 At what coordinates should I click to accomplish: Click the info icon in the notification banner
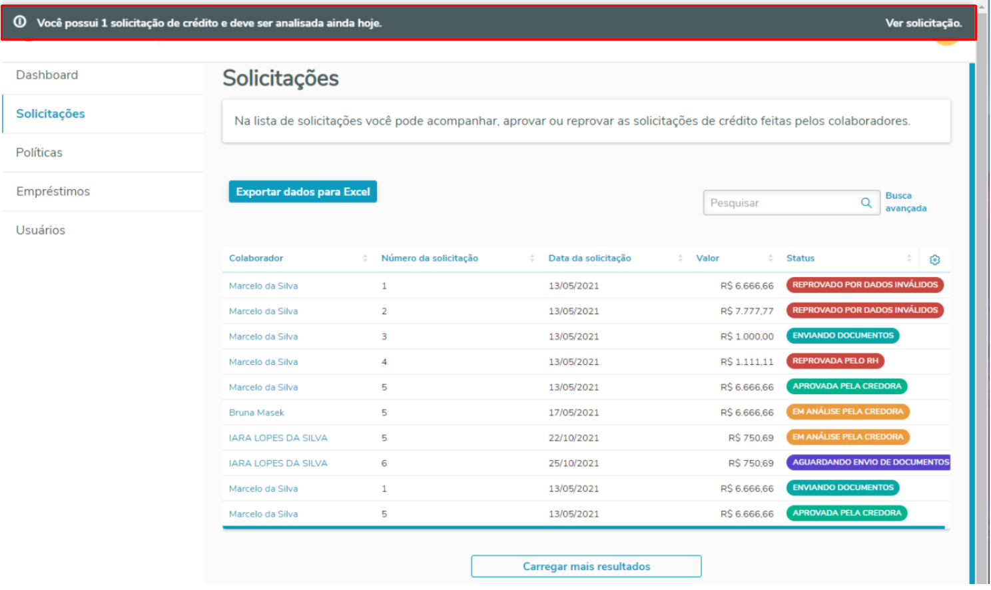pyautogui.click(x=20, y=22)
